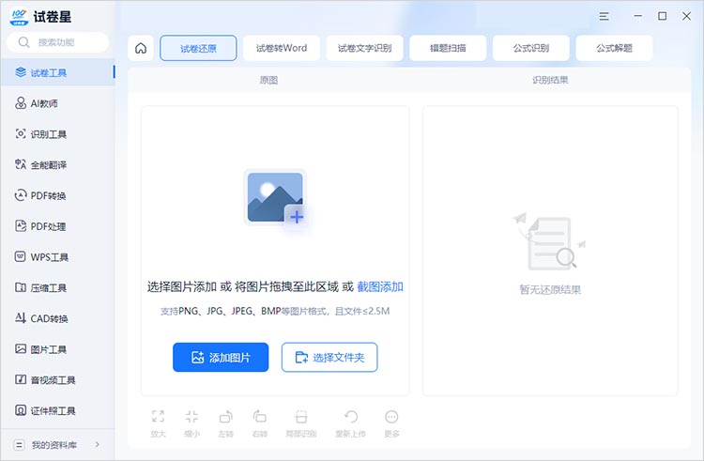Open the WPS工具 sidebar category
704x461 pixels.
click(x=57, y=256)
